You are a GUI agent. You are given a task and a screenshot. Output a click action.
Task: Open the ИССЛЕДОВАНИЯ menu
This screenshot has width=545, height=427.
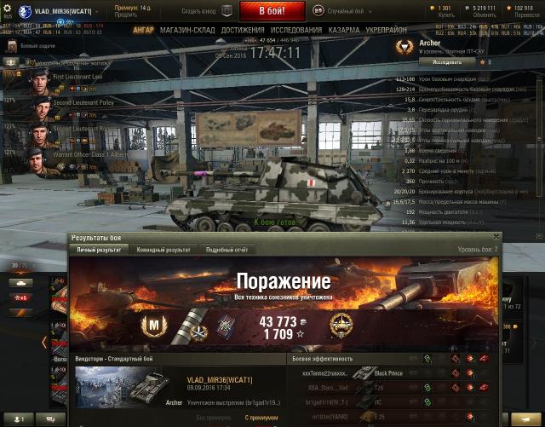click(x=296, y=31)
